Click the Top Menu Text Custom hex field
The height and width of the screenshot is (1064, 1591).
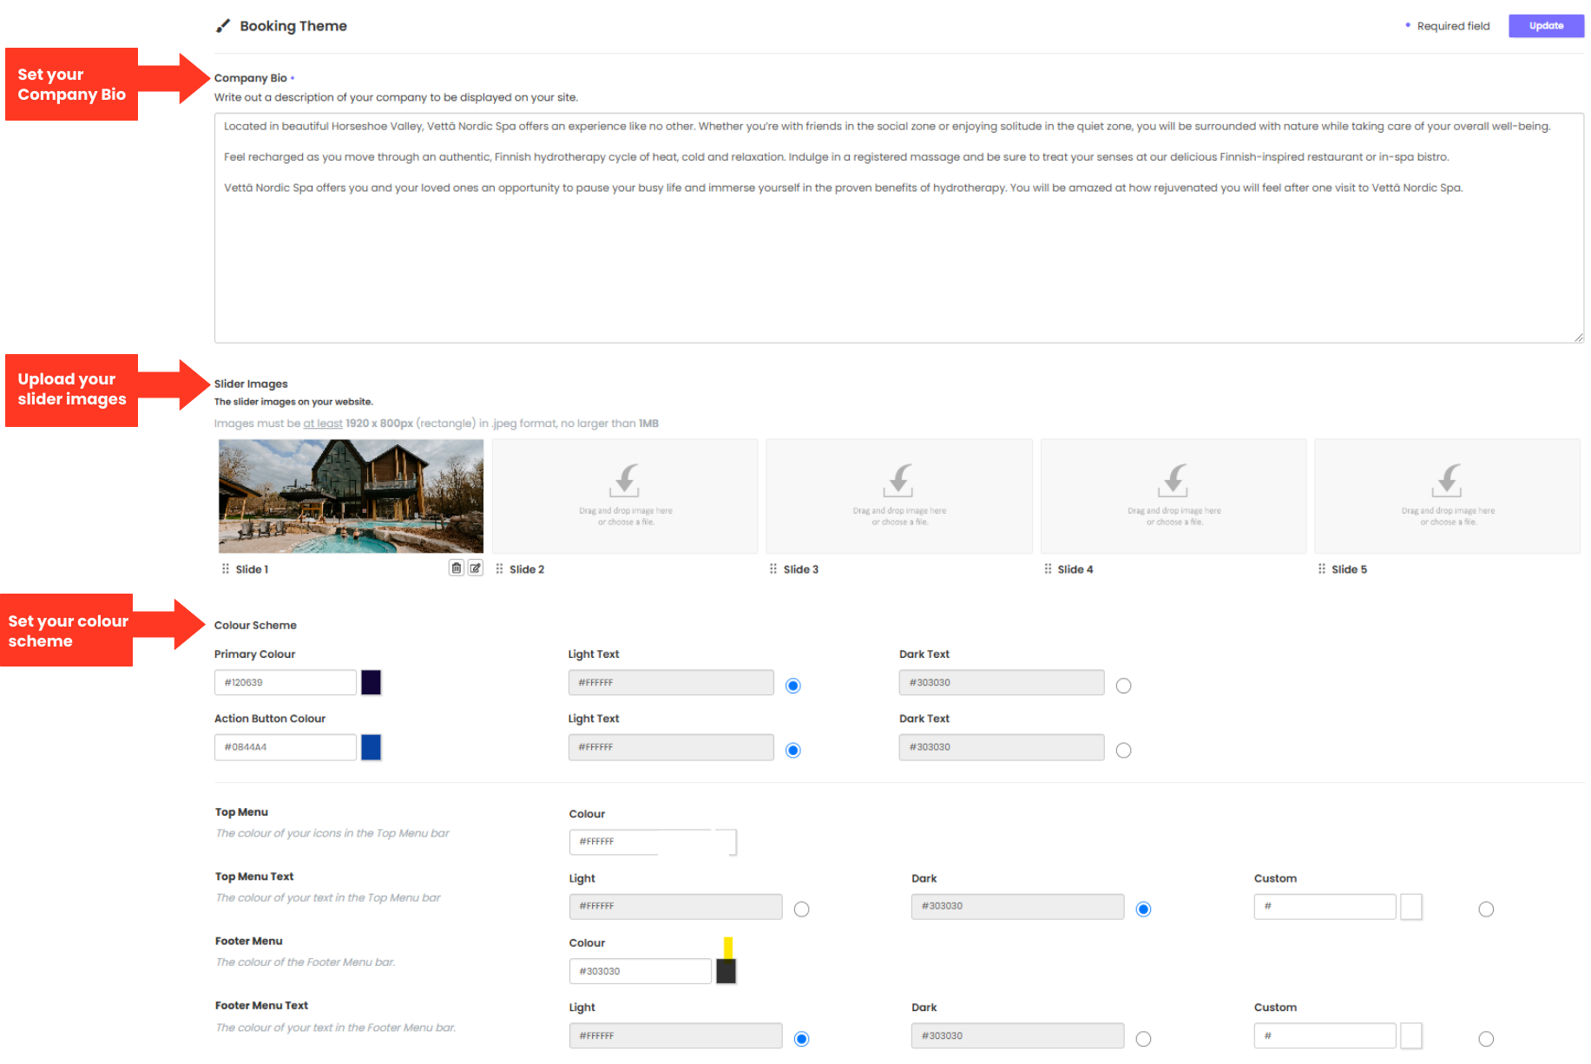point(1325,906)
